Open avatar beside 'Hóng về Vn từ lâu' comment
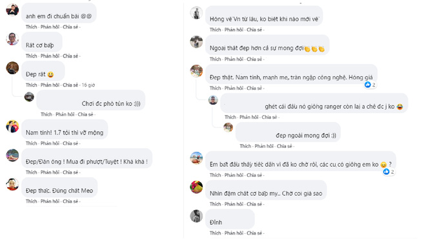Image resolution: width=426 pixels, height=241 pixels. tap(196, 13)
